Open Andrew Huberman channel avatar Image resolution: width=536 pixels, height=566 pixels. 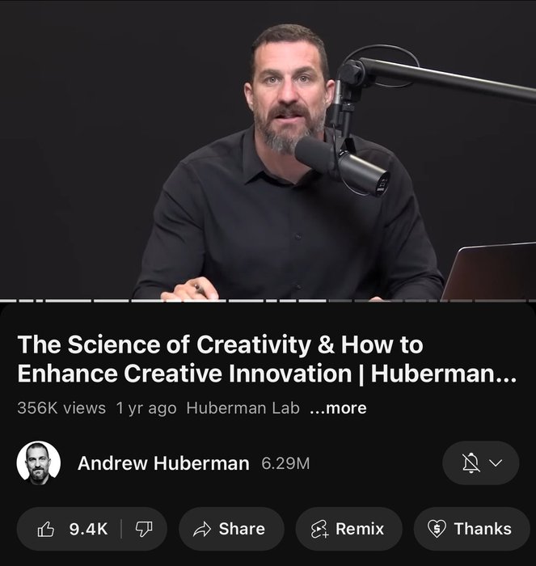[38, 463]
